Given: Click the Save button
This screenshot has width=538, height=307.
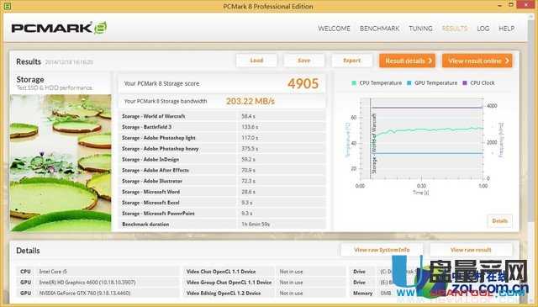Looking at the screenshot, I should (304, 61).
